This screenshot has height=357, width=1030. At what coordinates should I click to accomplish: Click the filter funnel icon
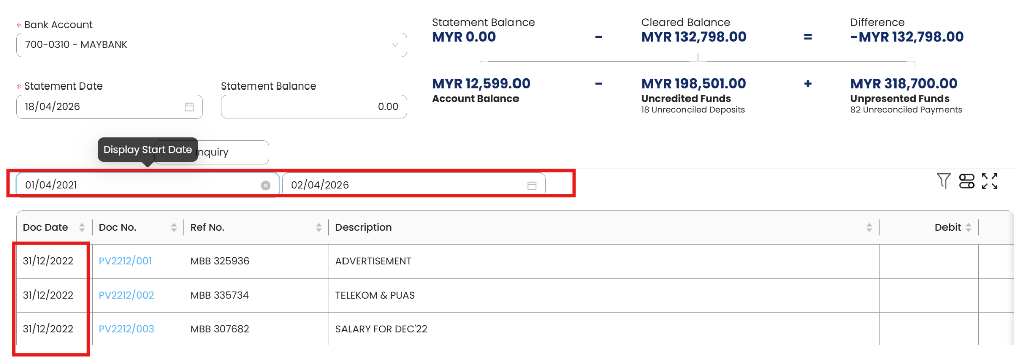tap(943, 181)
